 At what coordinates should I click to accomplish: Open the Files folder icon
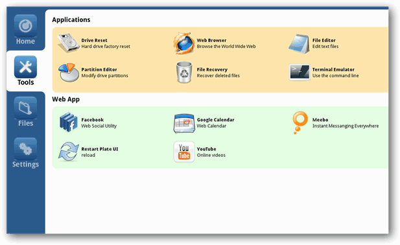(x=25, y=108)
